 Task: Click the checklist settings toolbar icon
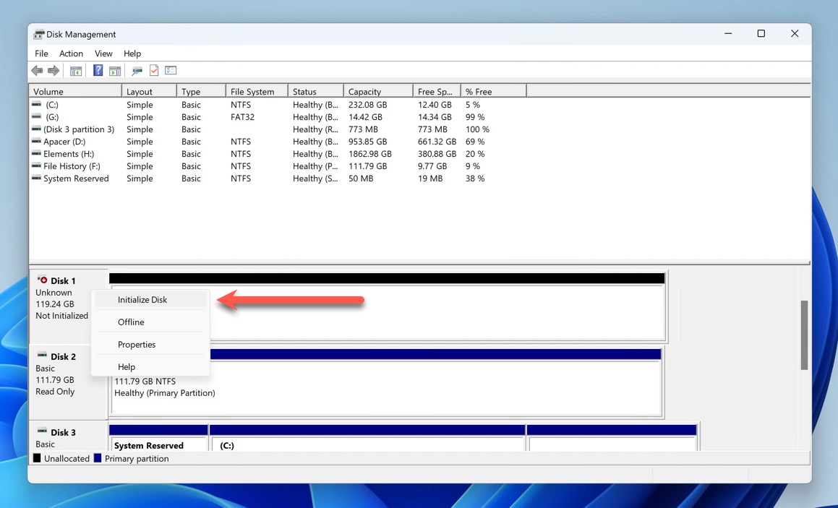pyautogui.click(x=171, y=71)
